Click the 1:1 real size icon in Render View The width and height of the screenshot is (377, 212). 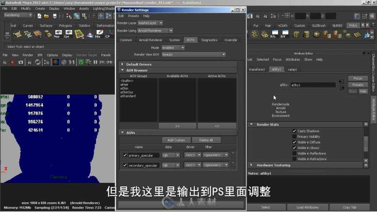pyautogui.click(x=72, y=62)
